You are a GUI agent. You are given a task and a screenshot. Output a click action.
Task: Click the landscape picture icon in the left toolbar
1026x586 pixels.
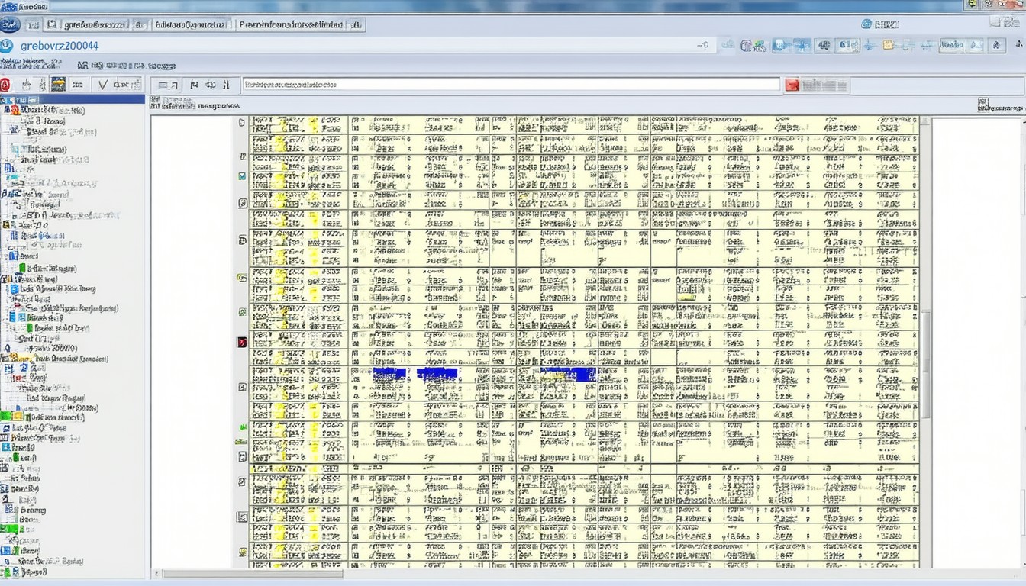(58, 85)
